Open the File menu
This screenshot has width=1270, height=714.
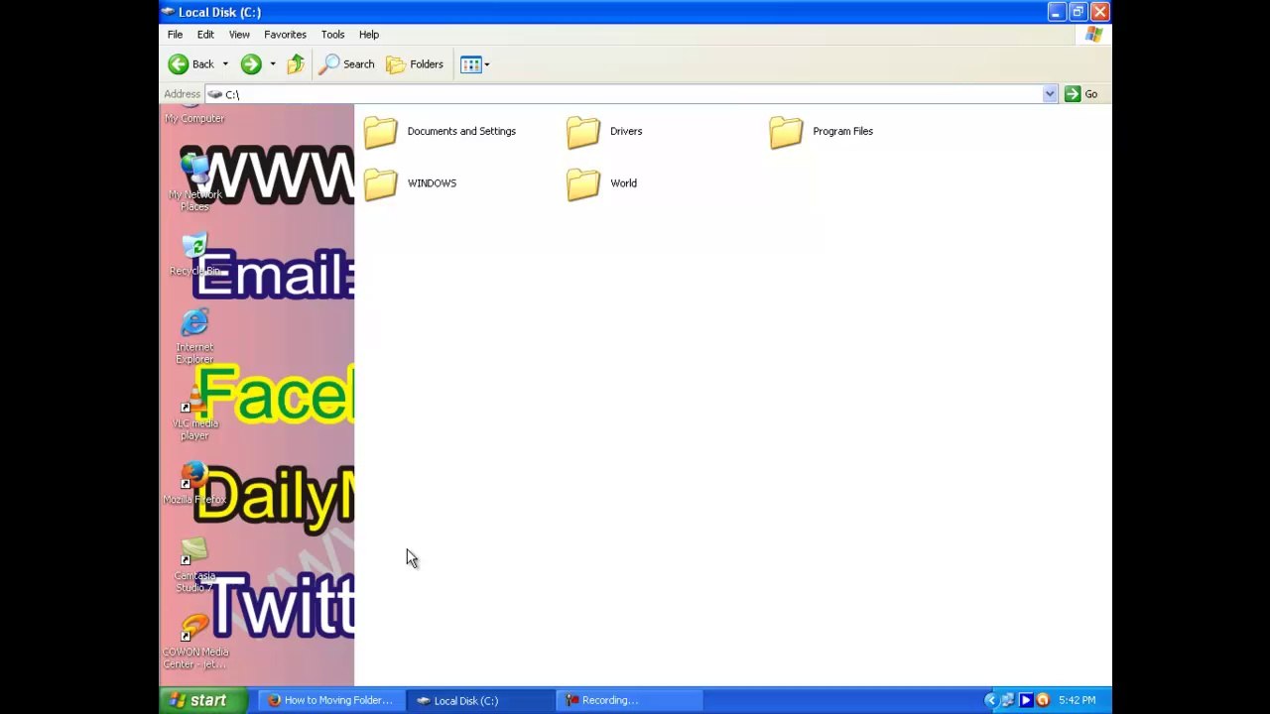pos(175,35)
